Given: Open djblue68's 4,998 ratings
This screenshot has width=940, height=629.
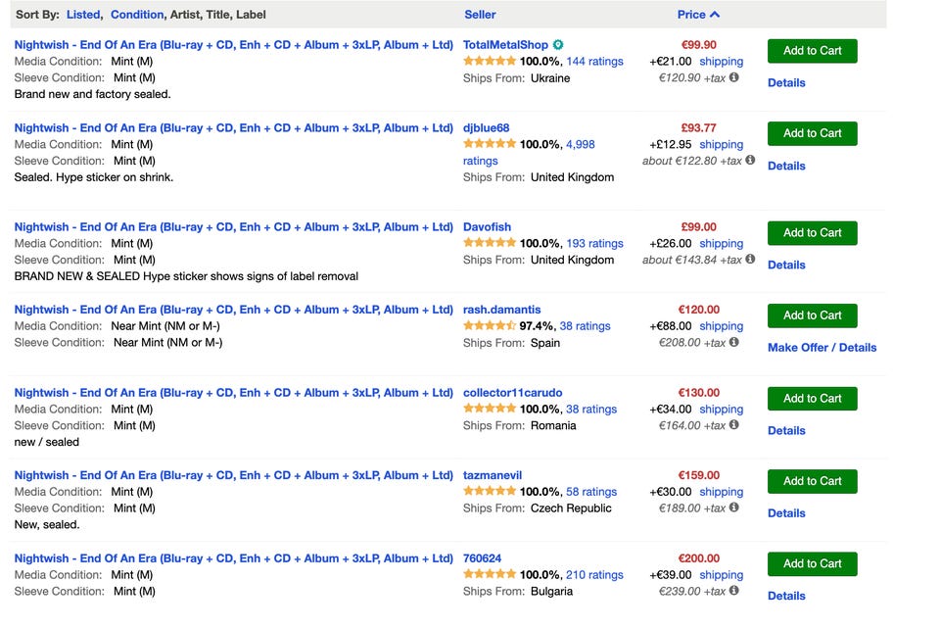Looking at the screenshot, I should pos(580,144).
